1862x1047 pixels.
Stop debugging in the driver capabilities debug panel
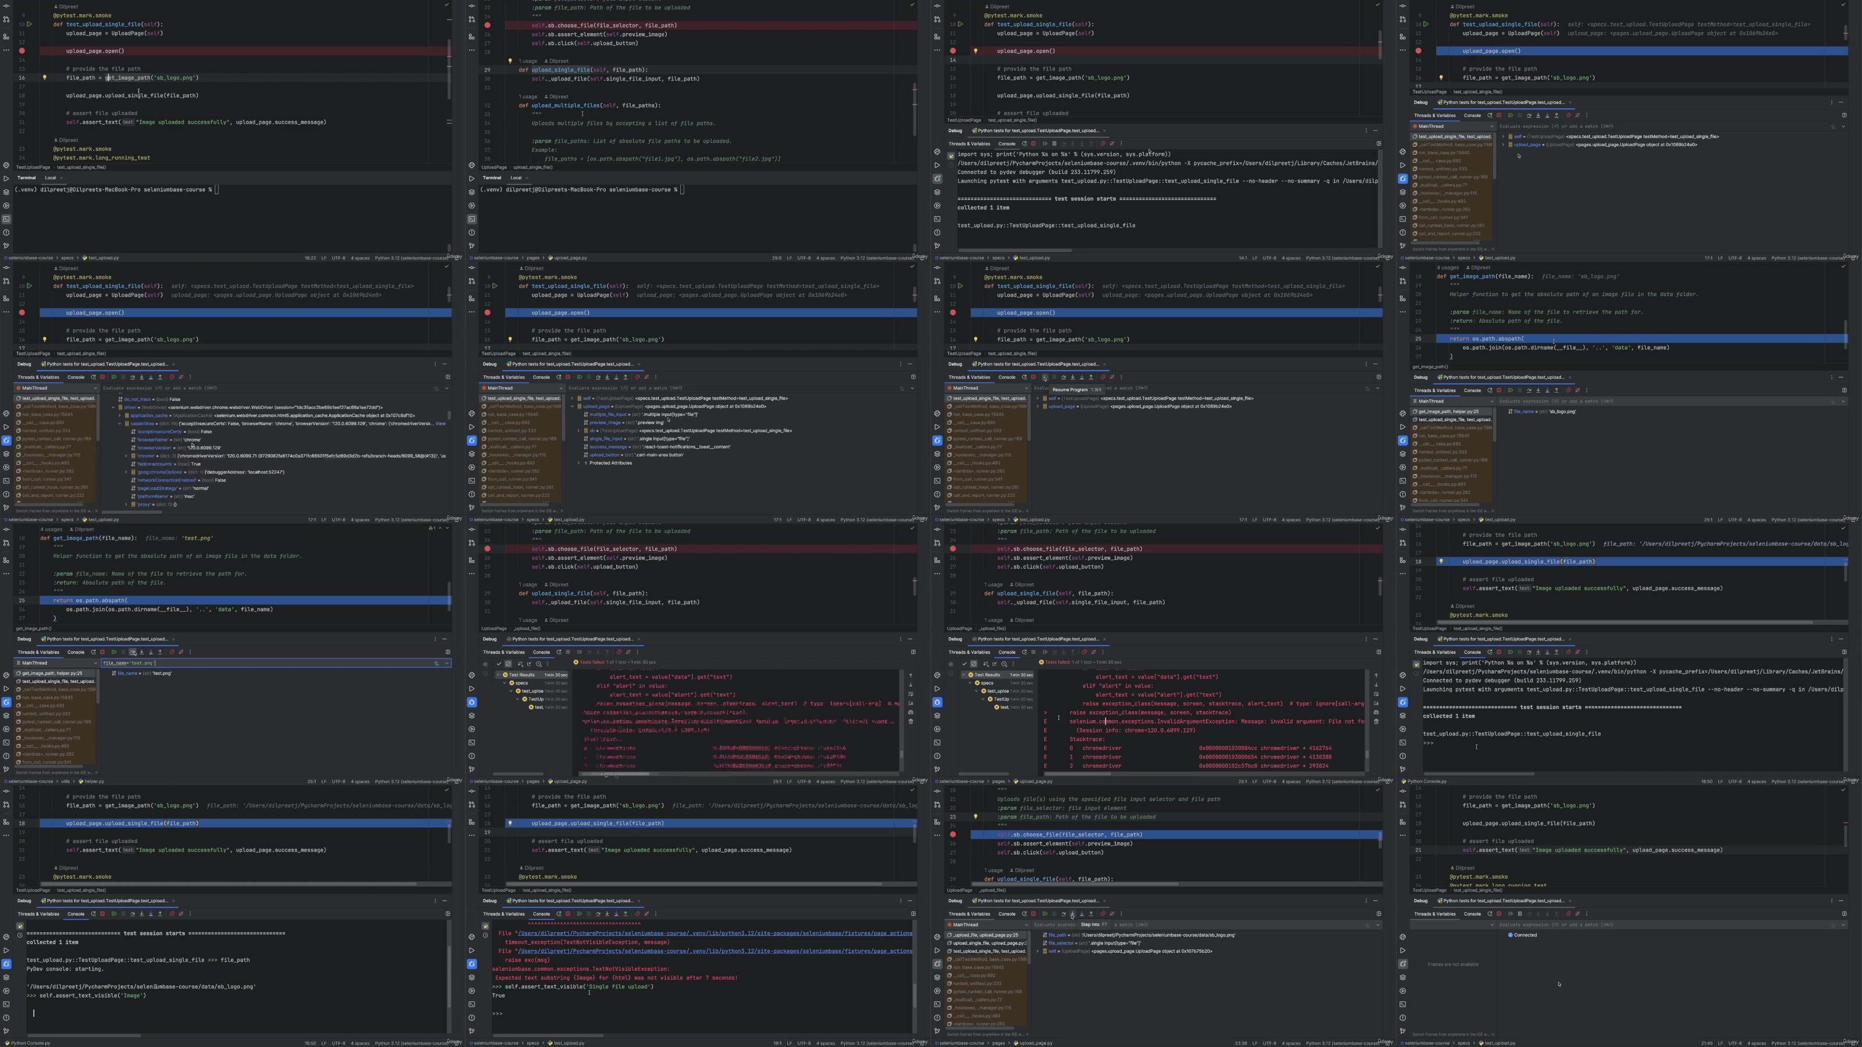coord(102,377)
